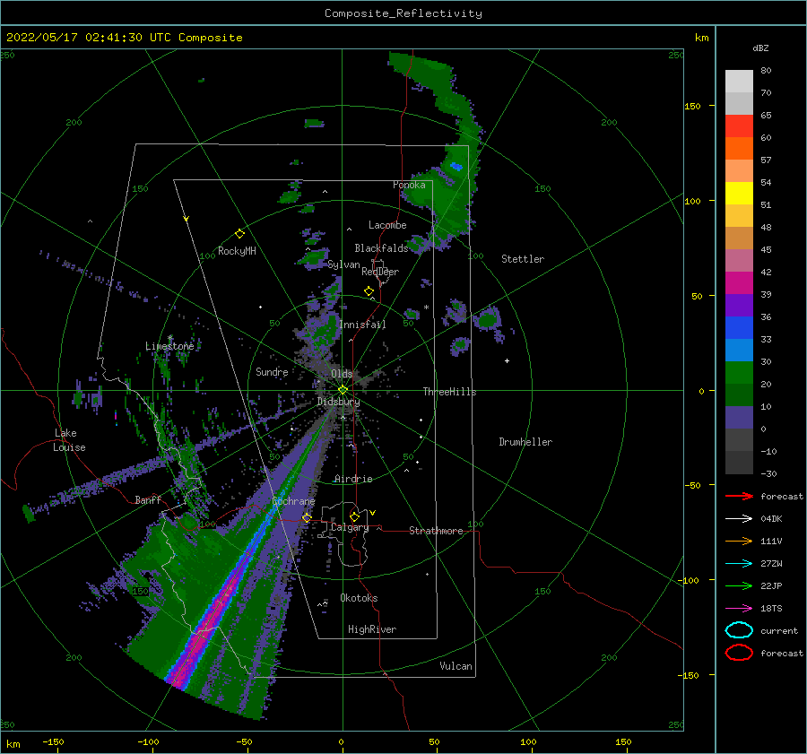Screen dimensions: 807x754
Task: Click the dBZ legend heading
Action: tap(760, 48)
